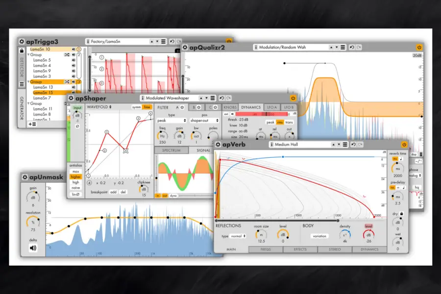
Task: Click speaker icon on LamaSn 5 row
Action: pyautogui.click(x=73, y=60)
